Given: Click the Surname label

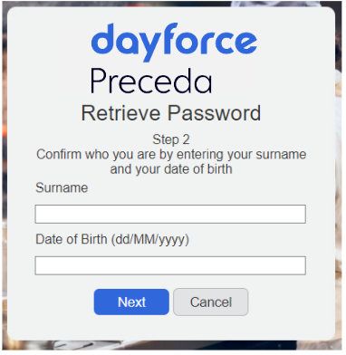Looking at the screenshot, I should coord(62,187).
